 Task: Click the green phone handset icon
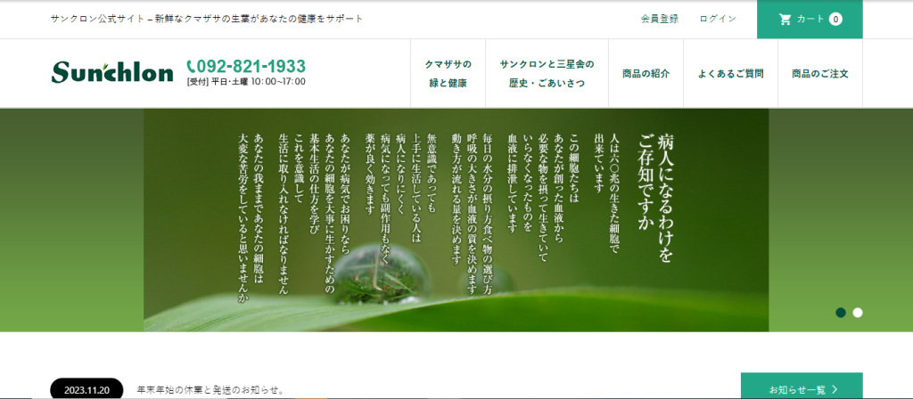[191, 66]
